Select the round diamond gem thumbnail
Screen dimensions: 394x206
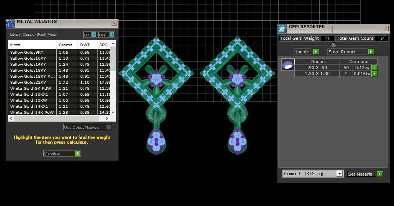(x=288, y=65)
